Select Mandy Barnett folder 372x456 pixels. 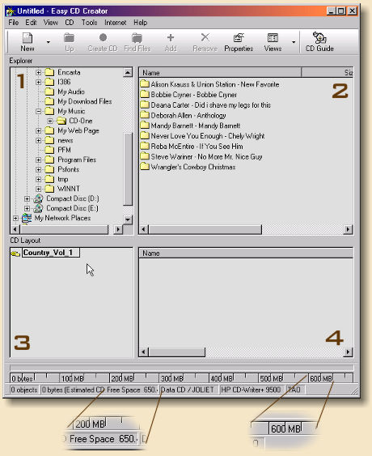(x=190, y=126)
